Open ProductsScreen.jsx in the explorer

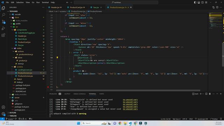(25, 76)
